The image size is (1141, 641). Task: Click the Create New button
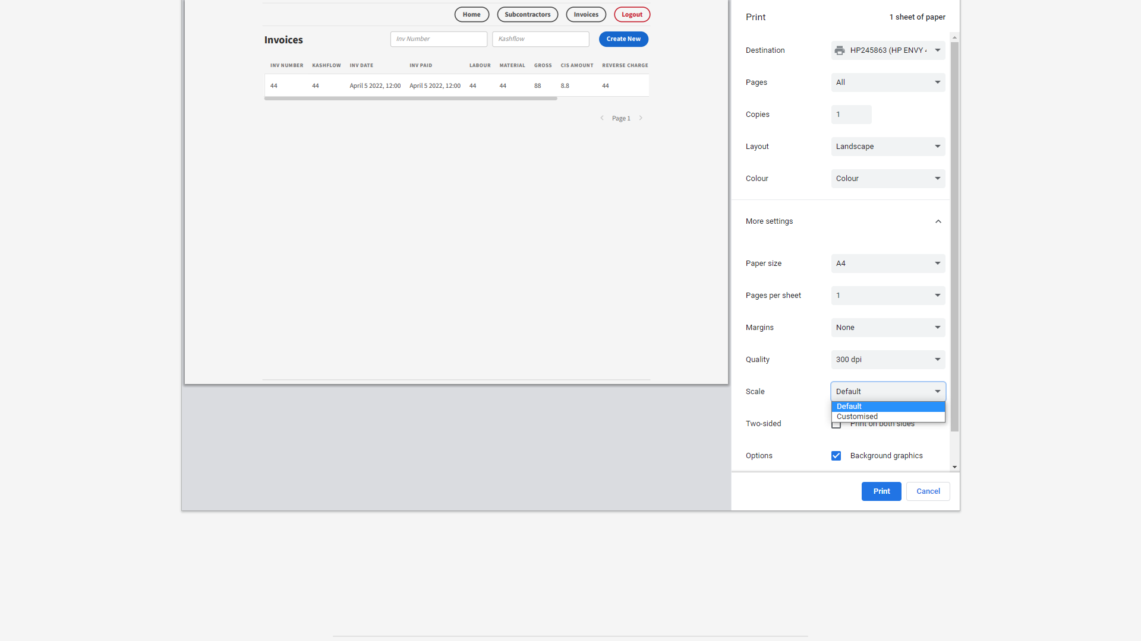tap(623, 39)
